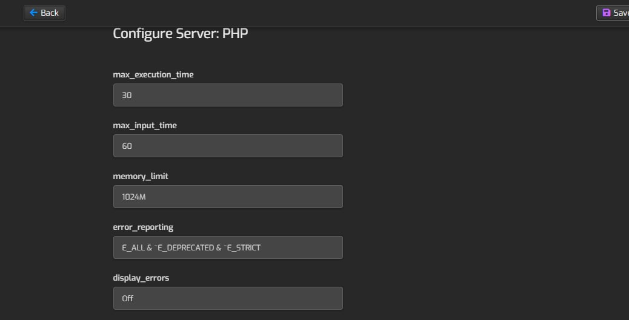
Task: Click the Configure Server: PHP heading
Action: [x=181, y=34]
